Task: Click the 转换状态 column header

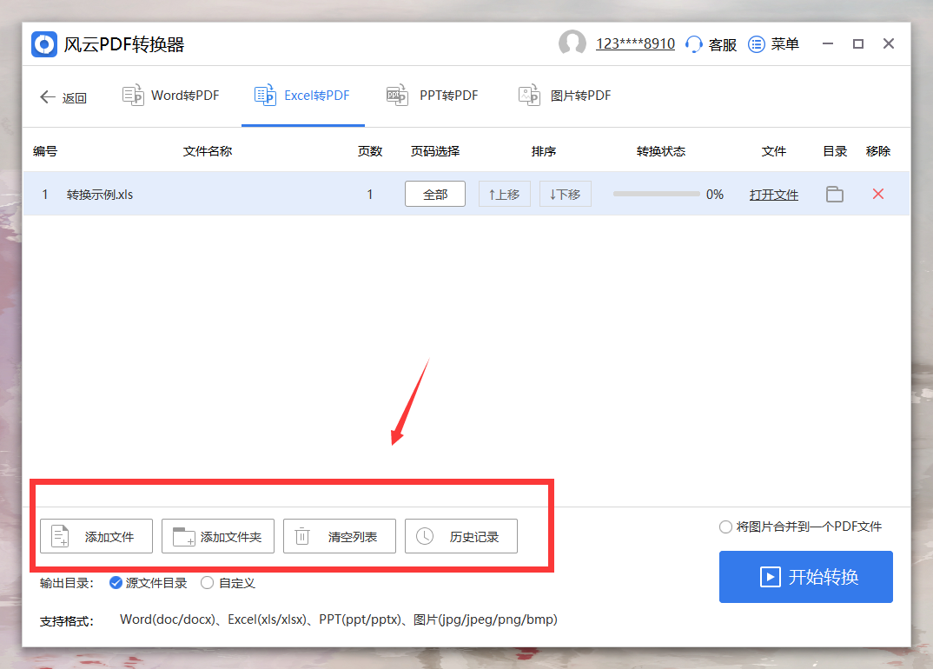Action: pyautogui.click(x=661, y=151)
